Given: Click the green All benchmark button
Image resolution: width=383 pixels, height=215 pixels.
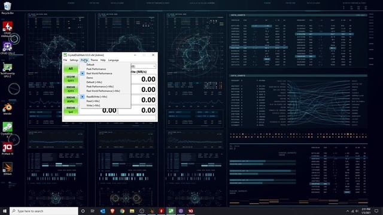Looking at the screenshot, I should click(71, 69).
